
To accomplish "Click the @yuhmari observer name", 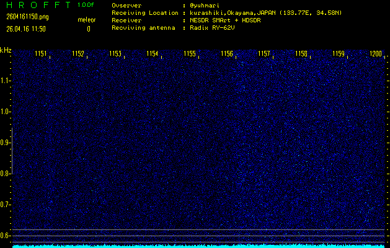I will [x=204, y=5].
